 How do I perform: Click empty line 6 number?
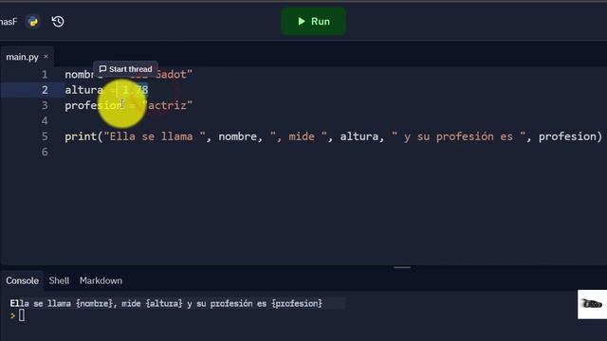point(45,152)
